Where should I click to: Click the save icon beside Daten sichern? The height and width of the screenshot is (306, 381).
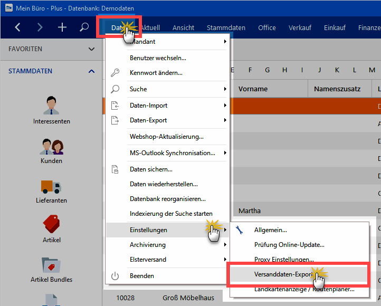pyautogui.click(x=115, y=169)
